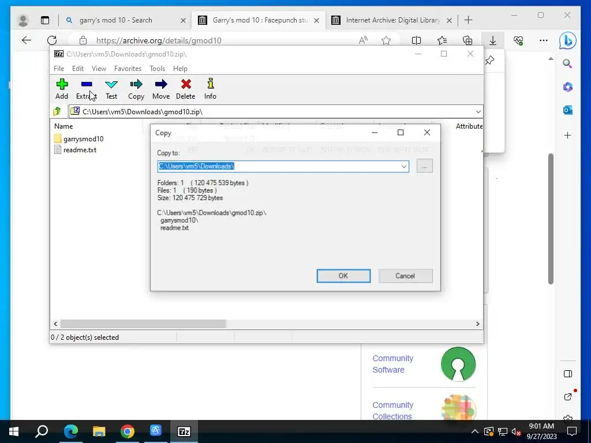Click the Add toolbar icon in 7-Zip

(62, 89)
